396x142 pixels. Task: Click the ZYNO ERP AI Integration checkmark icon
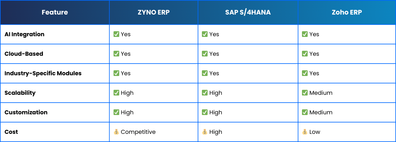[x=116, y=34]
